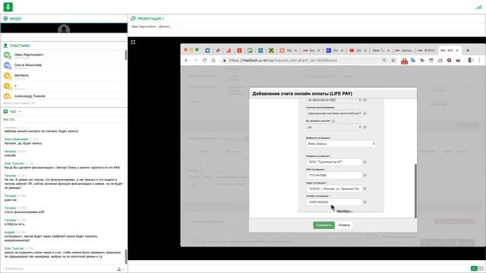Switch to the 'Автом...' browser tab
486x273 pixels.
coord(404,51)
